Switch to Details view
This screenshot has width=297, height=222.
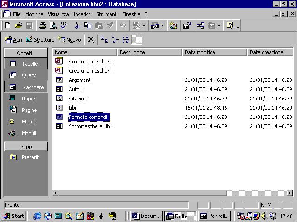click(x=136, y=39)
